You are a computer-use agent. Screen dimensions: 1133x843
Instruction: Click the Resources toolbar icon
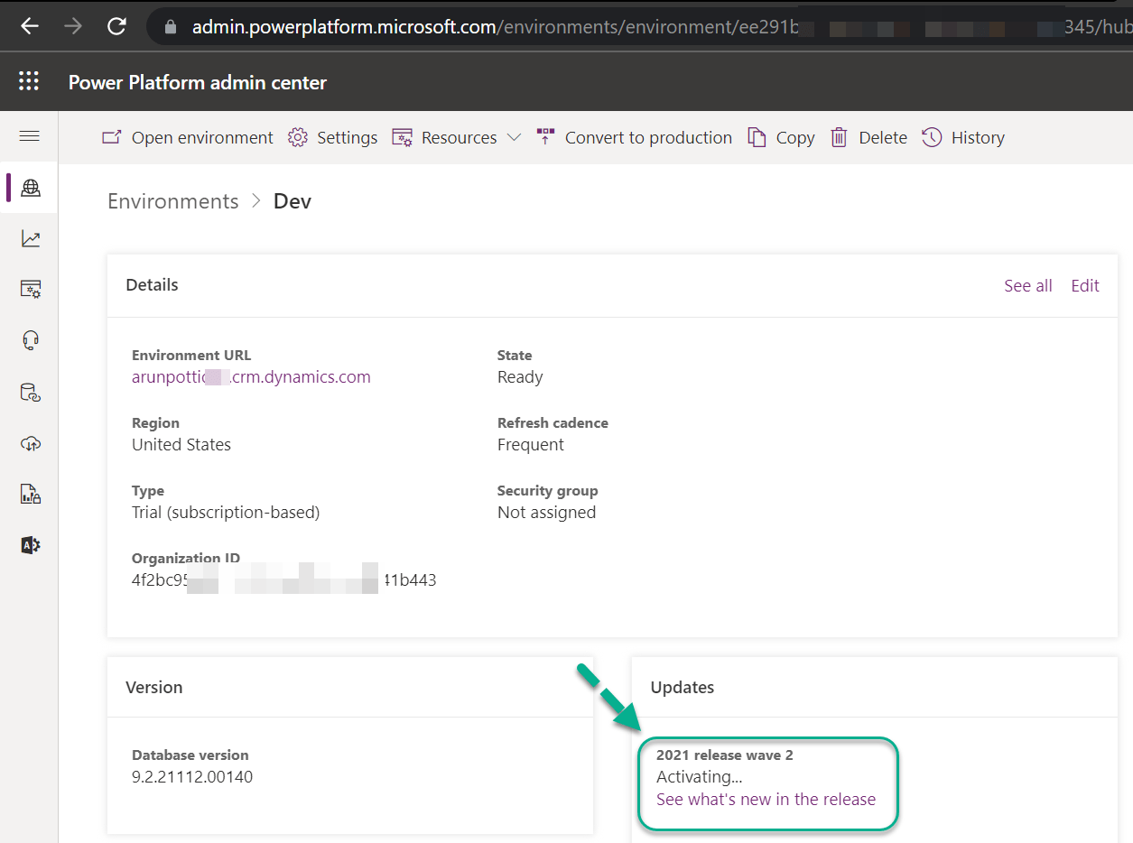402,137
